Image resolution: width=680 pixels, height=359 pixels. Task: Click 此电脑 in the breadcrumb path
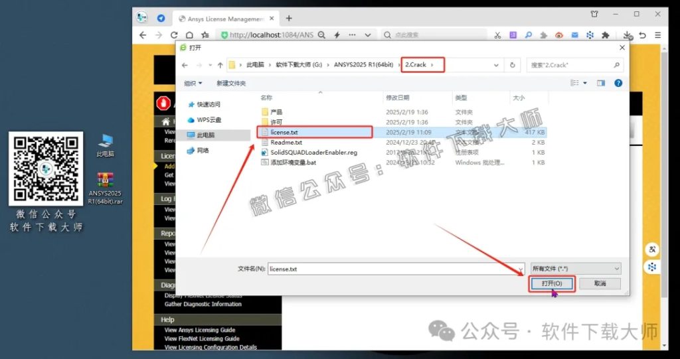[x=255, y=64]
